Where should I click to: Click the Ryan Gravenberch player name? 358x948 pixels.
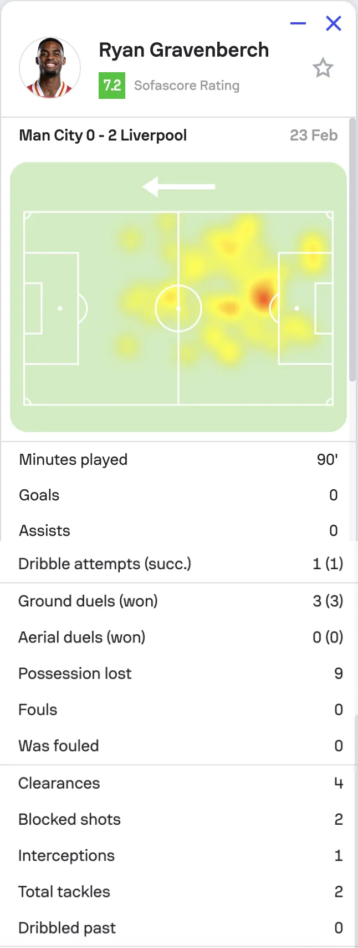tap(184, 50)
